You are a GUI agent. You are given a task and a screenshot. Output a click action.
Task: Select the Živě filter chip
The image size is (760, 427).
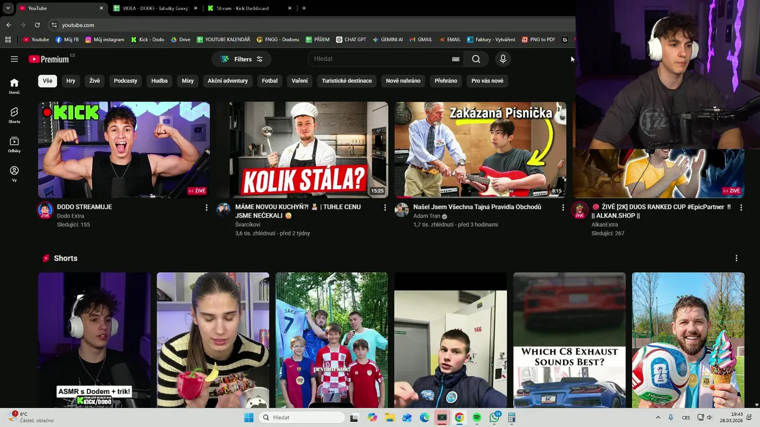(x=94, y=81)
